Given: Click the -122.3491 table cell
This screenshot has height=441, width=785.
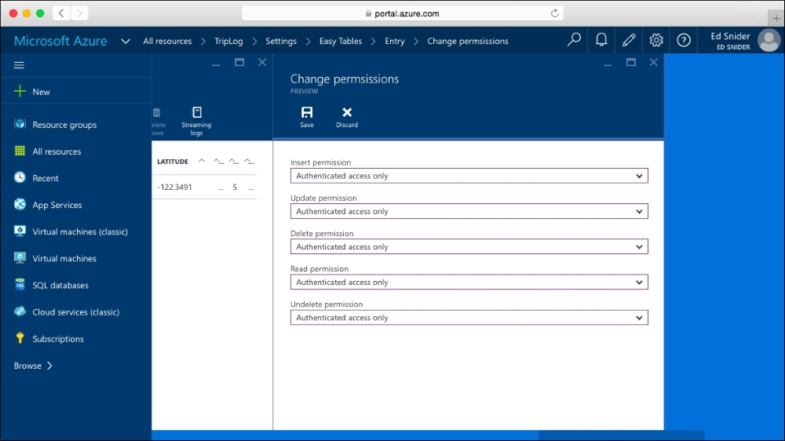Looking at the screenshot, I should (x=175, y=188).
